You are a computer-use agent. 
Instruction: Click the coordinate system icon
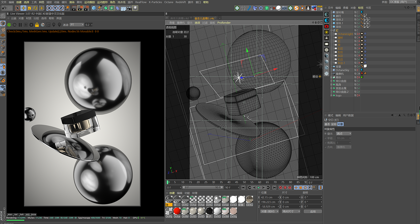coord(67,8)
